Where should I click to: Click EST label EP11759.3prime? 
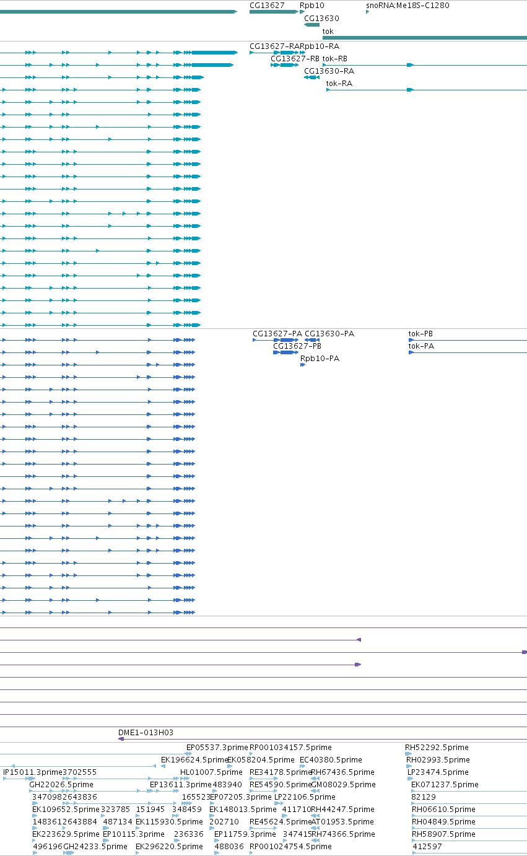[245, 834]
